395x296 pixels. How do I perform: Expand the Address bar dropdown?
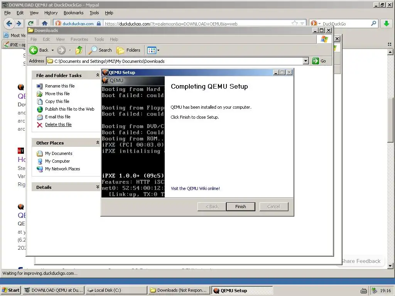(x=306, y=61)
